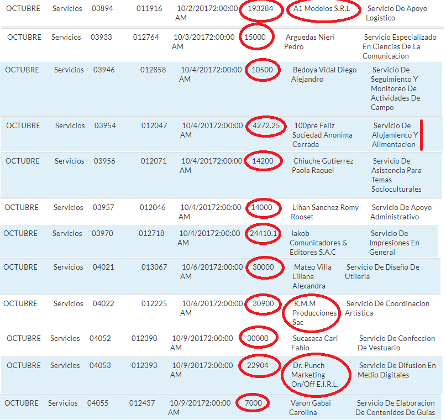Click amount 4272.25
The width and height of the screenshot is (446, 420).
(x=266, y=125)
